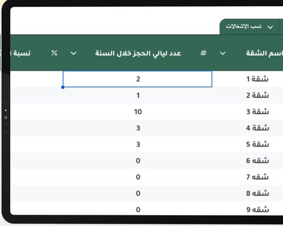This screenshot has width=283, height=226.
Task: Click the % percent type icon
Action: [54, 53]
